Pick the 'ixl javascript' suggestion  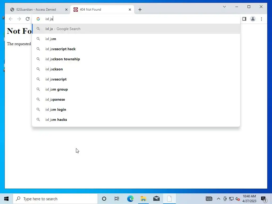(x=136, y=79)
